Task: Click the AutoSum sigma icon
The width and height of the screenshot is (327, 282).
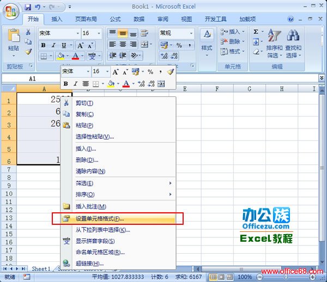Action: 256,32
